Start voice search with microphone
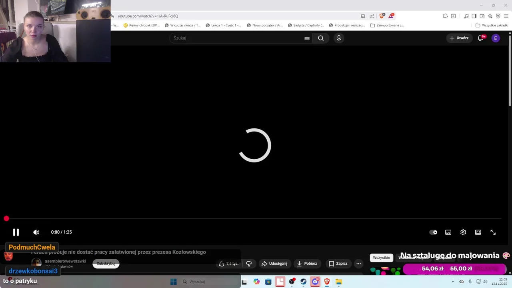 [339, 38]
